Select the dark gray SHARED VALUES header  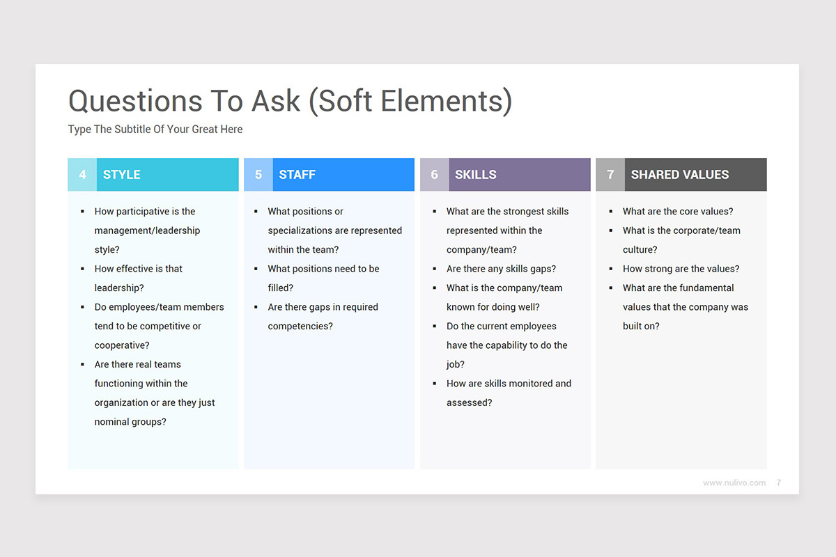[696, 175]
